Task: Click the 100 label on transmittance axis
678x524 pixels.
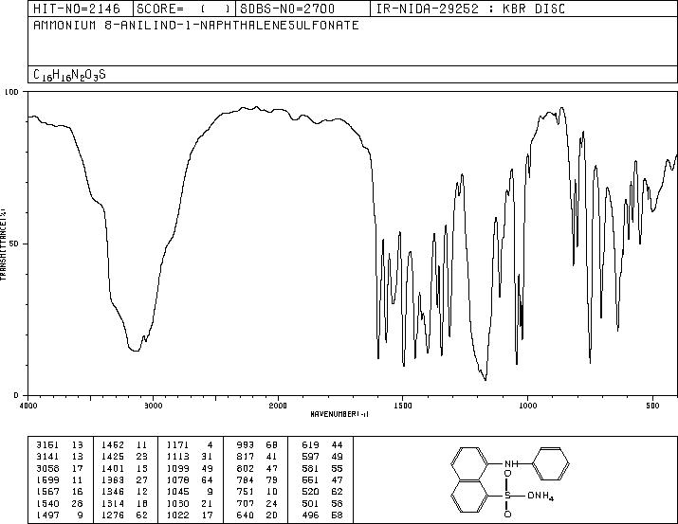Action: click(x=12, y=92)
